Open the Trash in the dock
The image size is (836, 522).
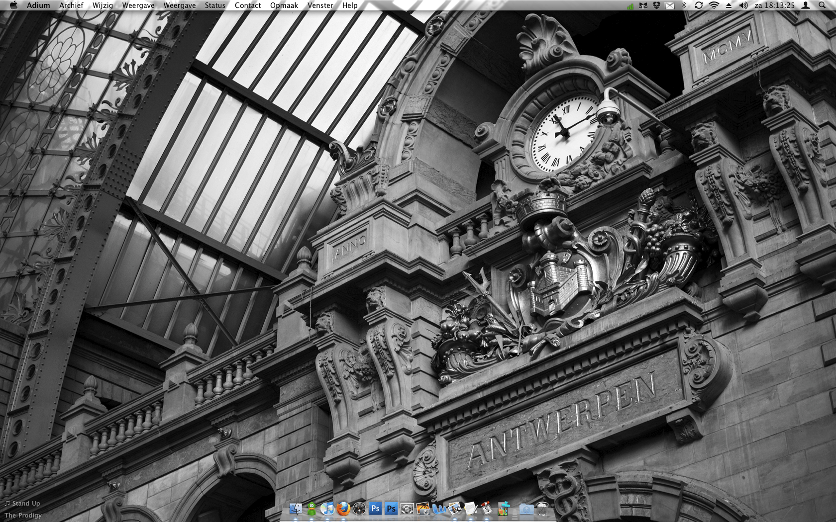[x=542, y=509]
